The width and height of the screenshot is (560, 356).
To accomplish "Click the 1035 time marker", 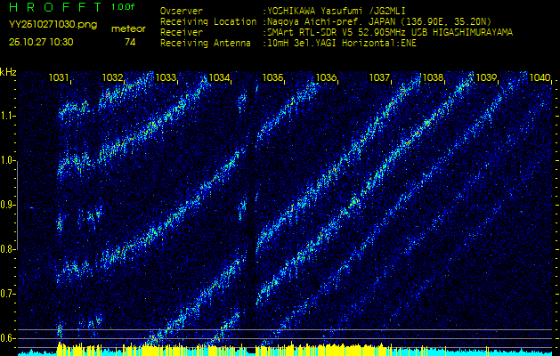I will tap(272, 77).
